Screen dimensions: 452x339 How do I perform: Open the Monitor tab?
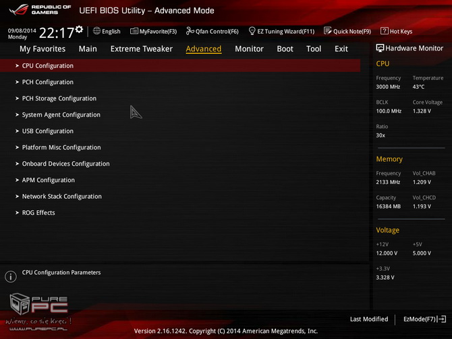coord(249,49)
